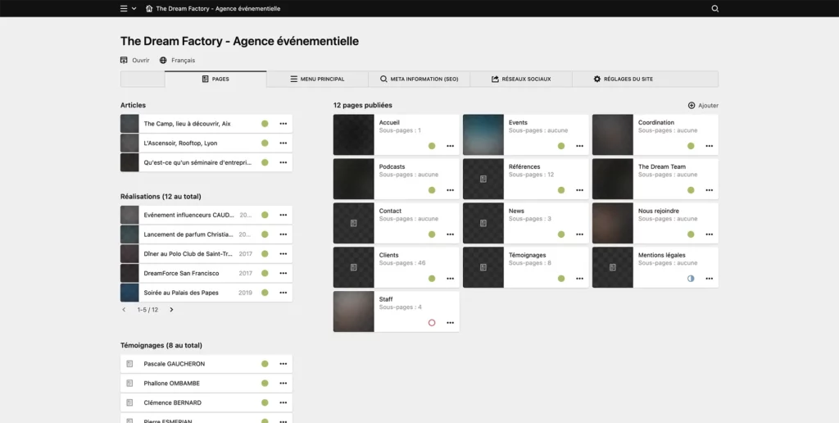839x423 pixels.
Task: Open the Mentions légales page title
Action: coord(661,255)
